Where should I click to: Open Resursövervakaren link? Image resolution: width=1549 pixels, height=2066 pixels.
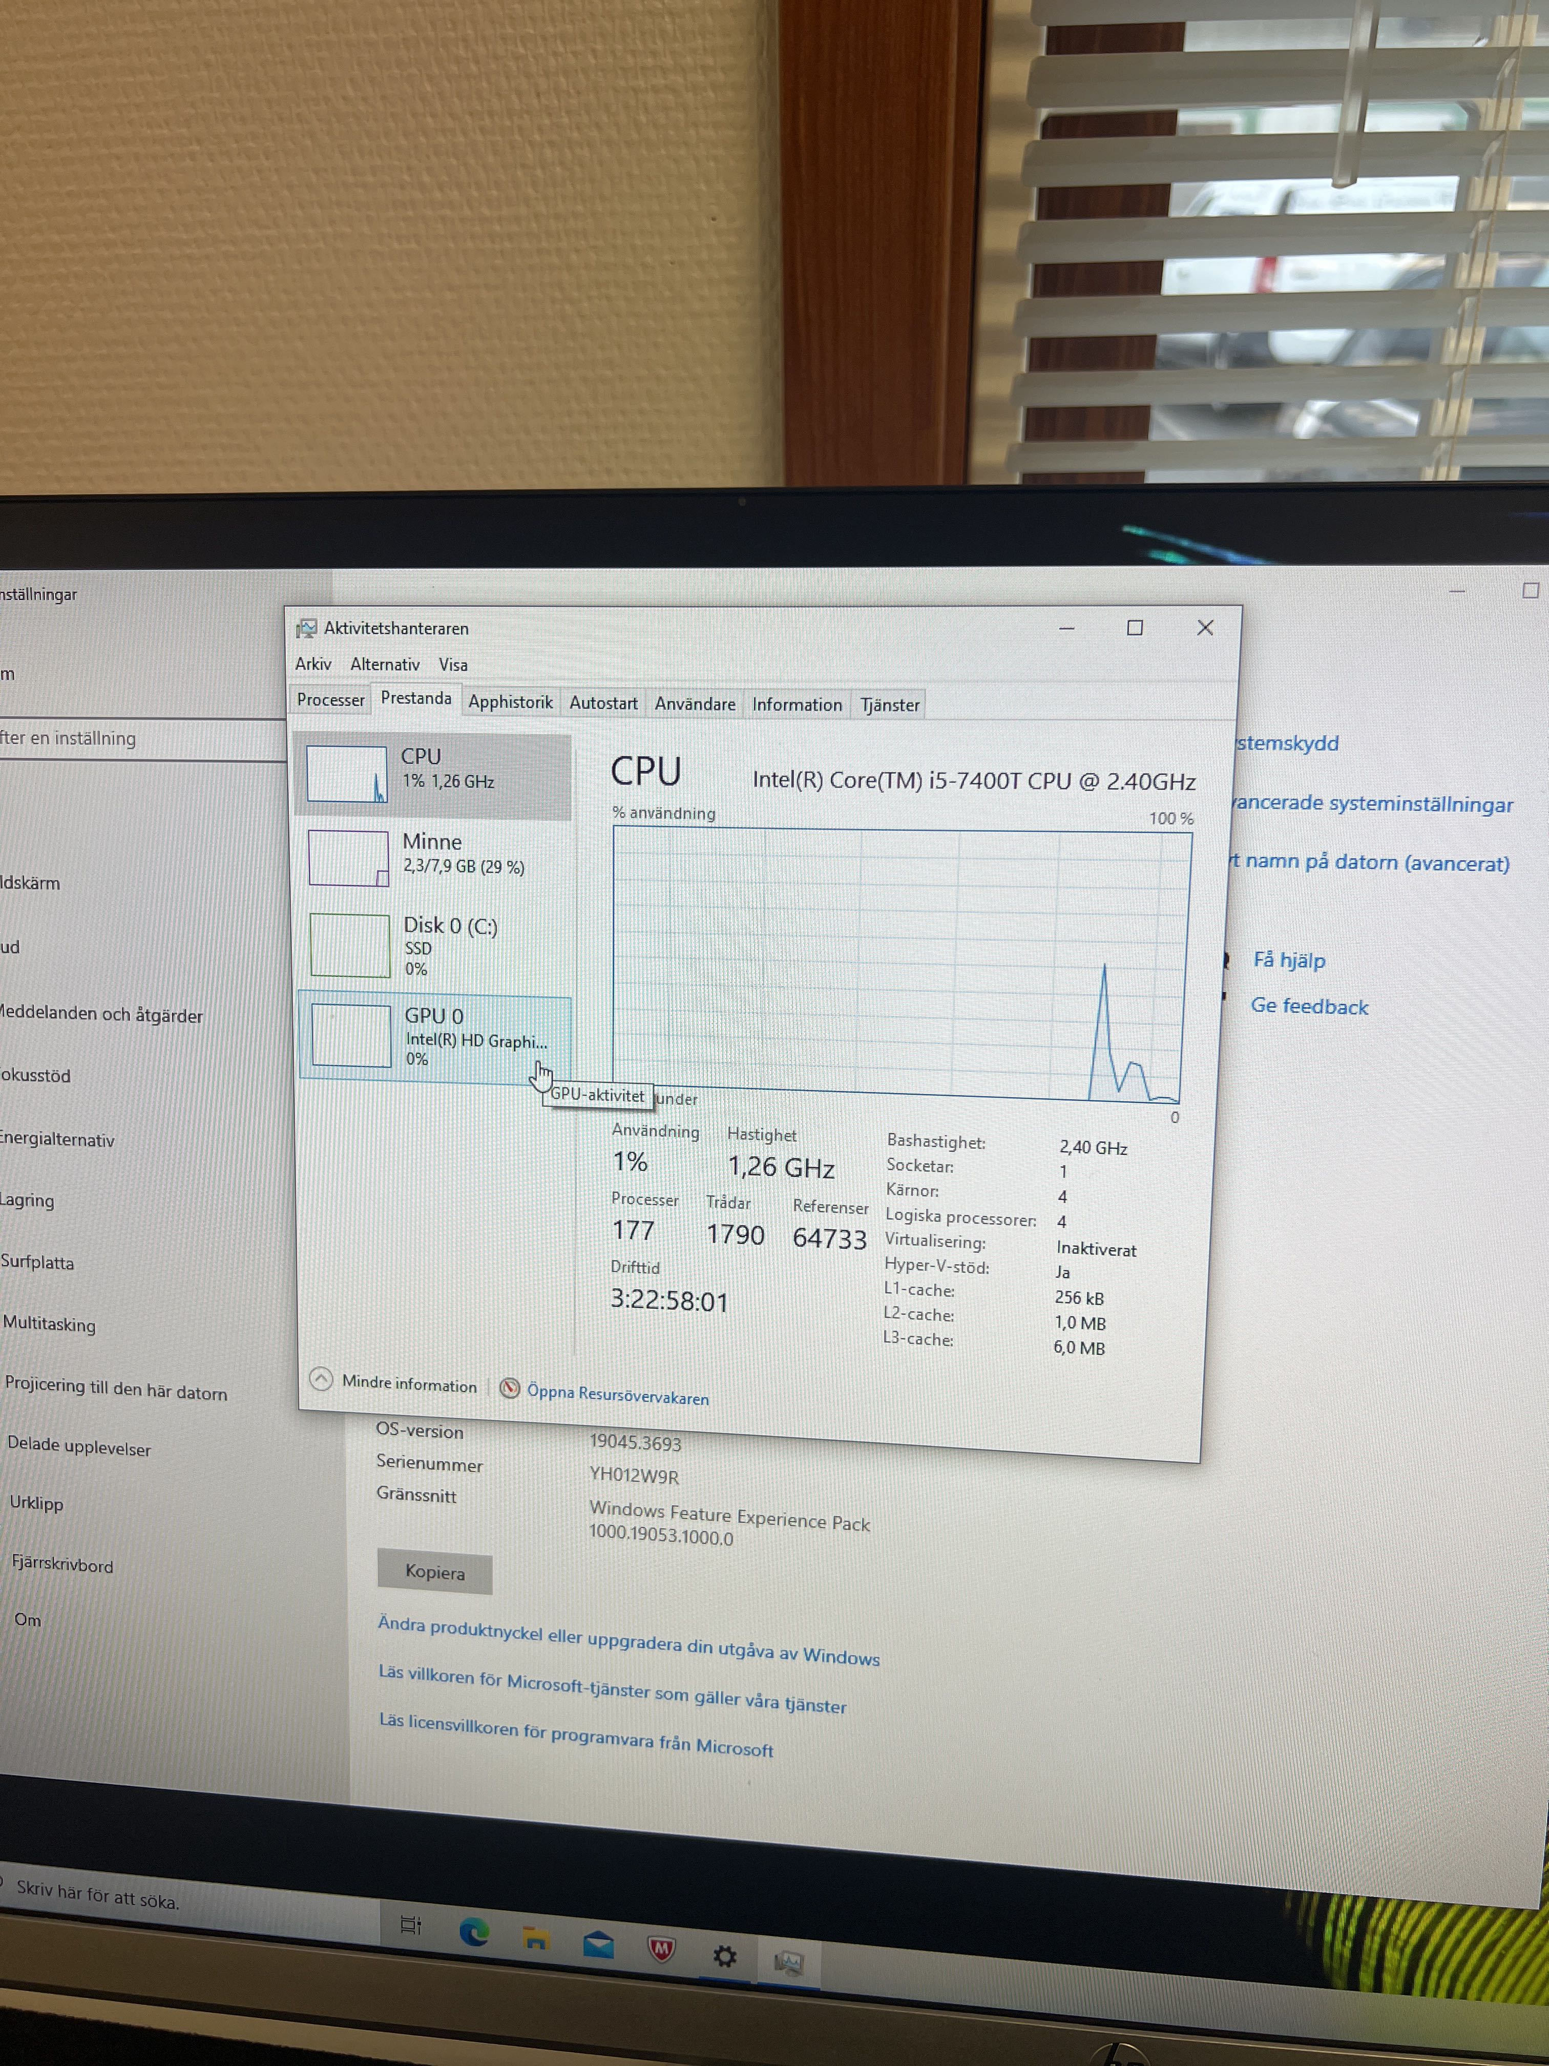pyautogui.click(x=618, y=1394)
